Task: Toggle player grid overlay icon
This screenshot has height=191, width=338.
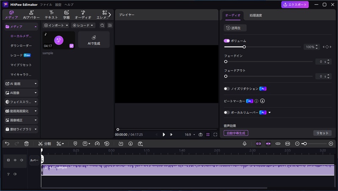Action: [x=208, y=135]
